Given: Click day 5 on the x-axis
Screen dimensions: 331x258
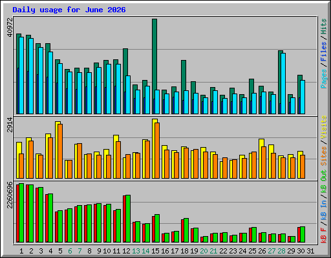Looking at the screenshot, I should point(60,251).
